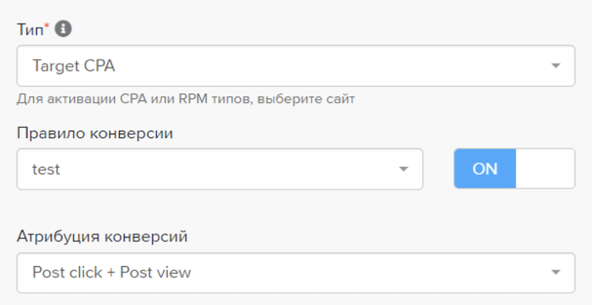Click the caret arrow in Target CPA field
This screenshot has height=305, width=592.
(556, 66)
